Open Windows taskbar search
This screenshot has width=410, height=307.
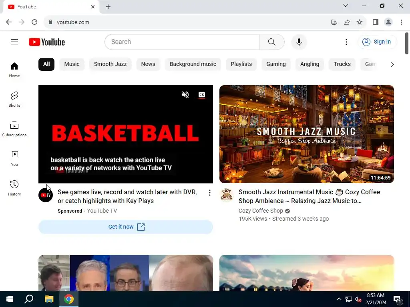coord(29,299)
